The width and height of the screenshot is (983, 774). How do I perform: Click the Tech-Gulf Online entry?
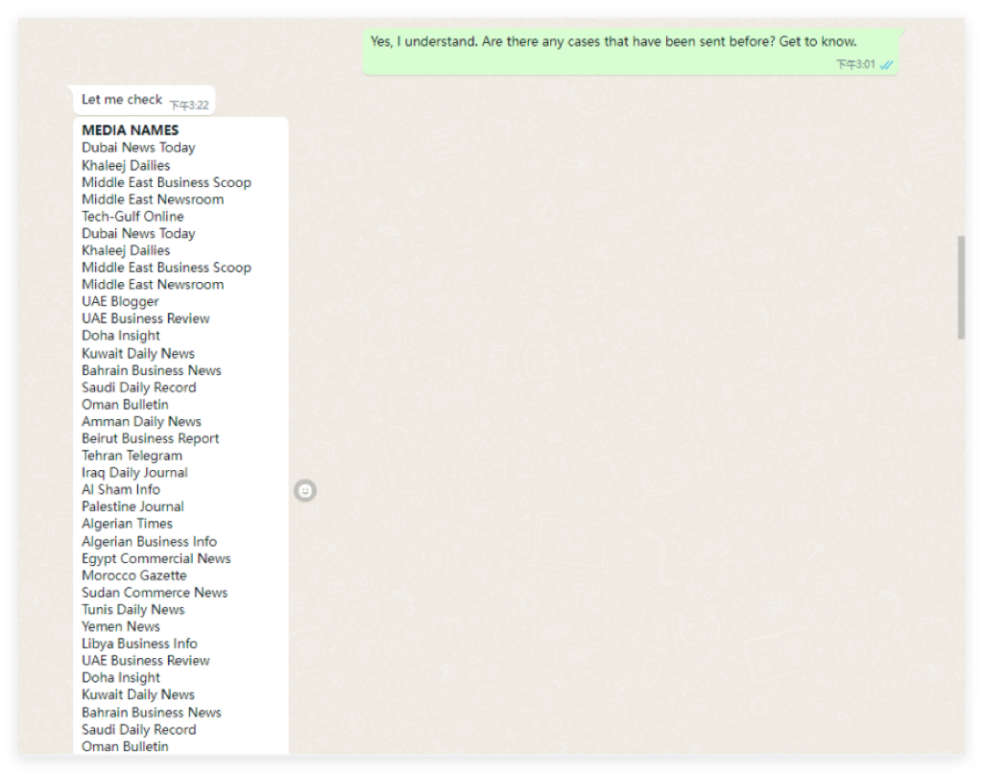coord(132,217)
